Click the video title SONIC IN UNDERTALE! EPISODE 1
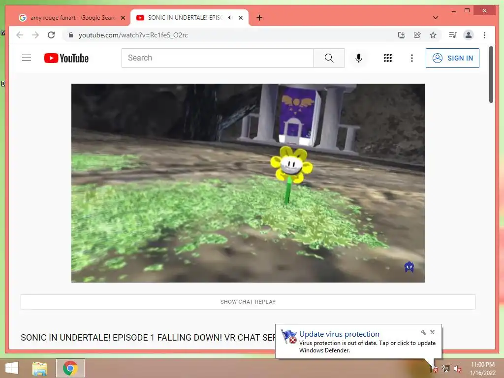Screen dimensions: 504x378 [x=148, y=338]
